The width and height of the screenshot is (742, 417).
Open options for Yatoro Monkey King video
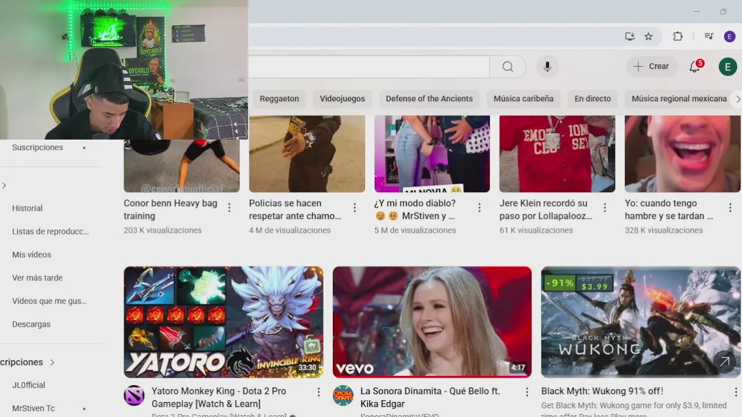pyautogui.click(x=318, y=392)
